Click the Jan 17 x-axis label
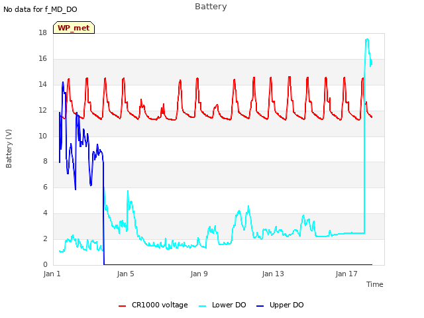The width and height of the screenshot is (424, 318). [346, 274]
